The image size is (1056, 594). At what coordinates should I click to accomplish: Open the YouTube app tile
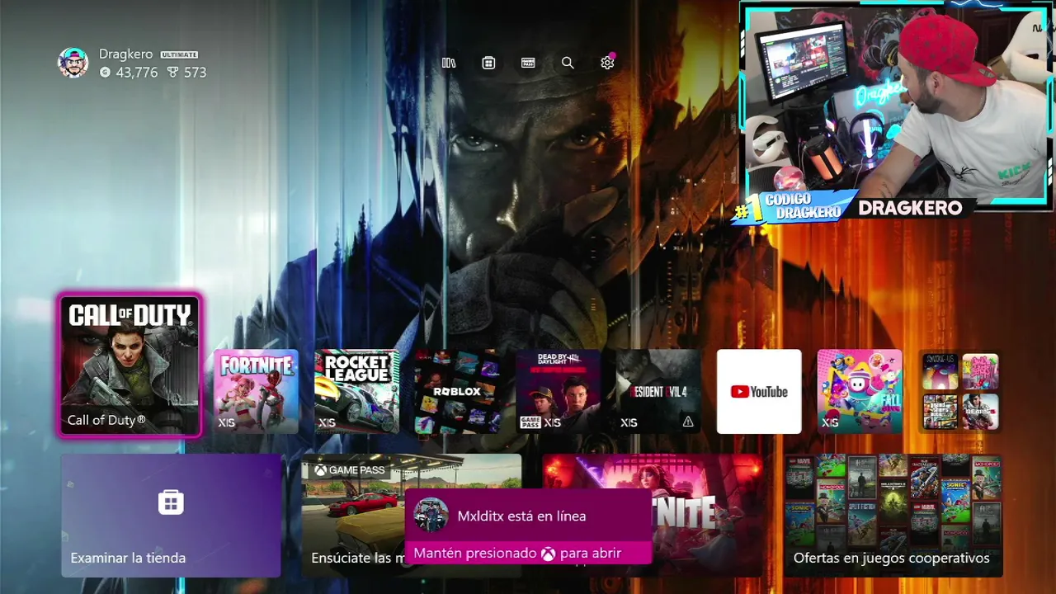759,392
